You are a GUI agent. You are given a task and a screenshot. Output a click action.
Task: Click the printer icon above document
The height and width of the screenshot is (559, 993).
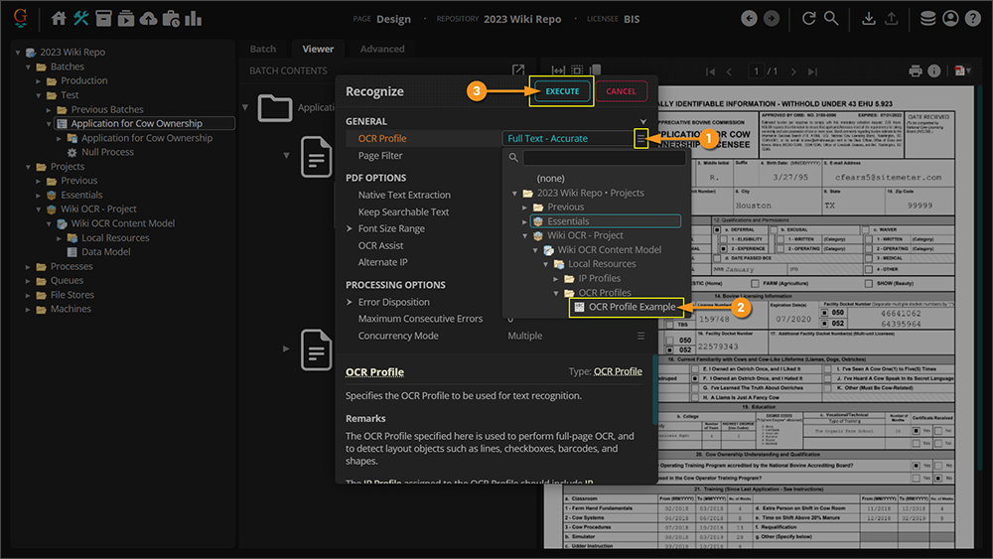(x=916, y=71)
